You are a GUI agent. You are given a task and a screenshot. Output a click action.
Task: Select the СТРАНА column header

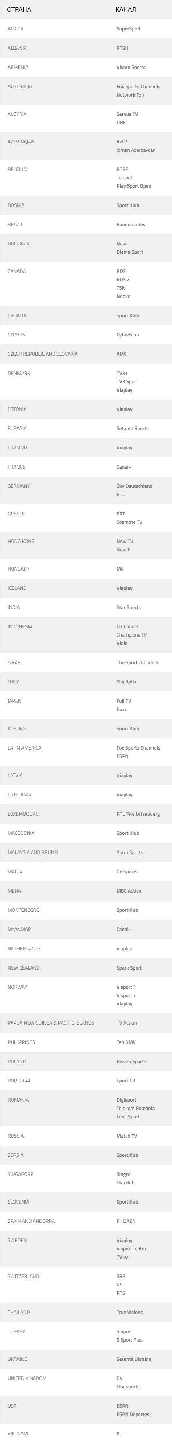point(19,9)
